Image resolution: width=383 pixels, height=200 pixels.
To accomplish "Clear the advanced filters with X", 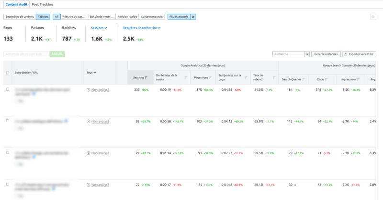I will [193, 17].
